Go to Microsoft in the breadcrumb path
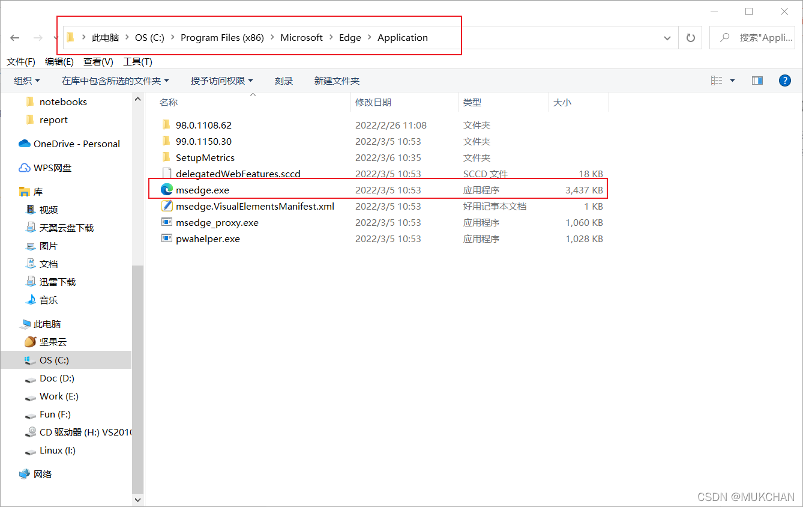The height and width of the screenshot is (507, 803). [x=301, y=37]
